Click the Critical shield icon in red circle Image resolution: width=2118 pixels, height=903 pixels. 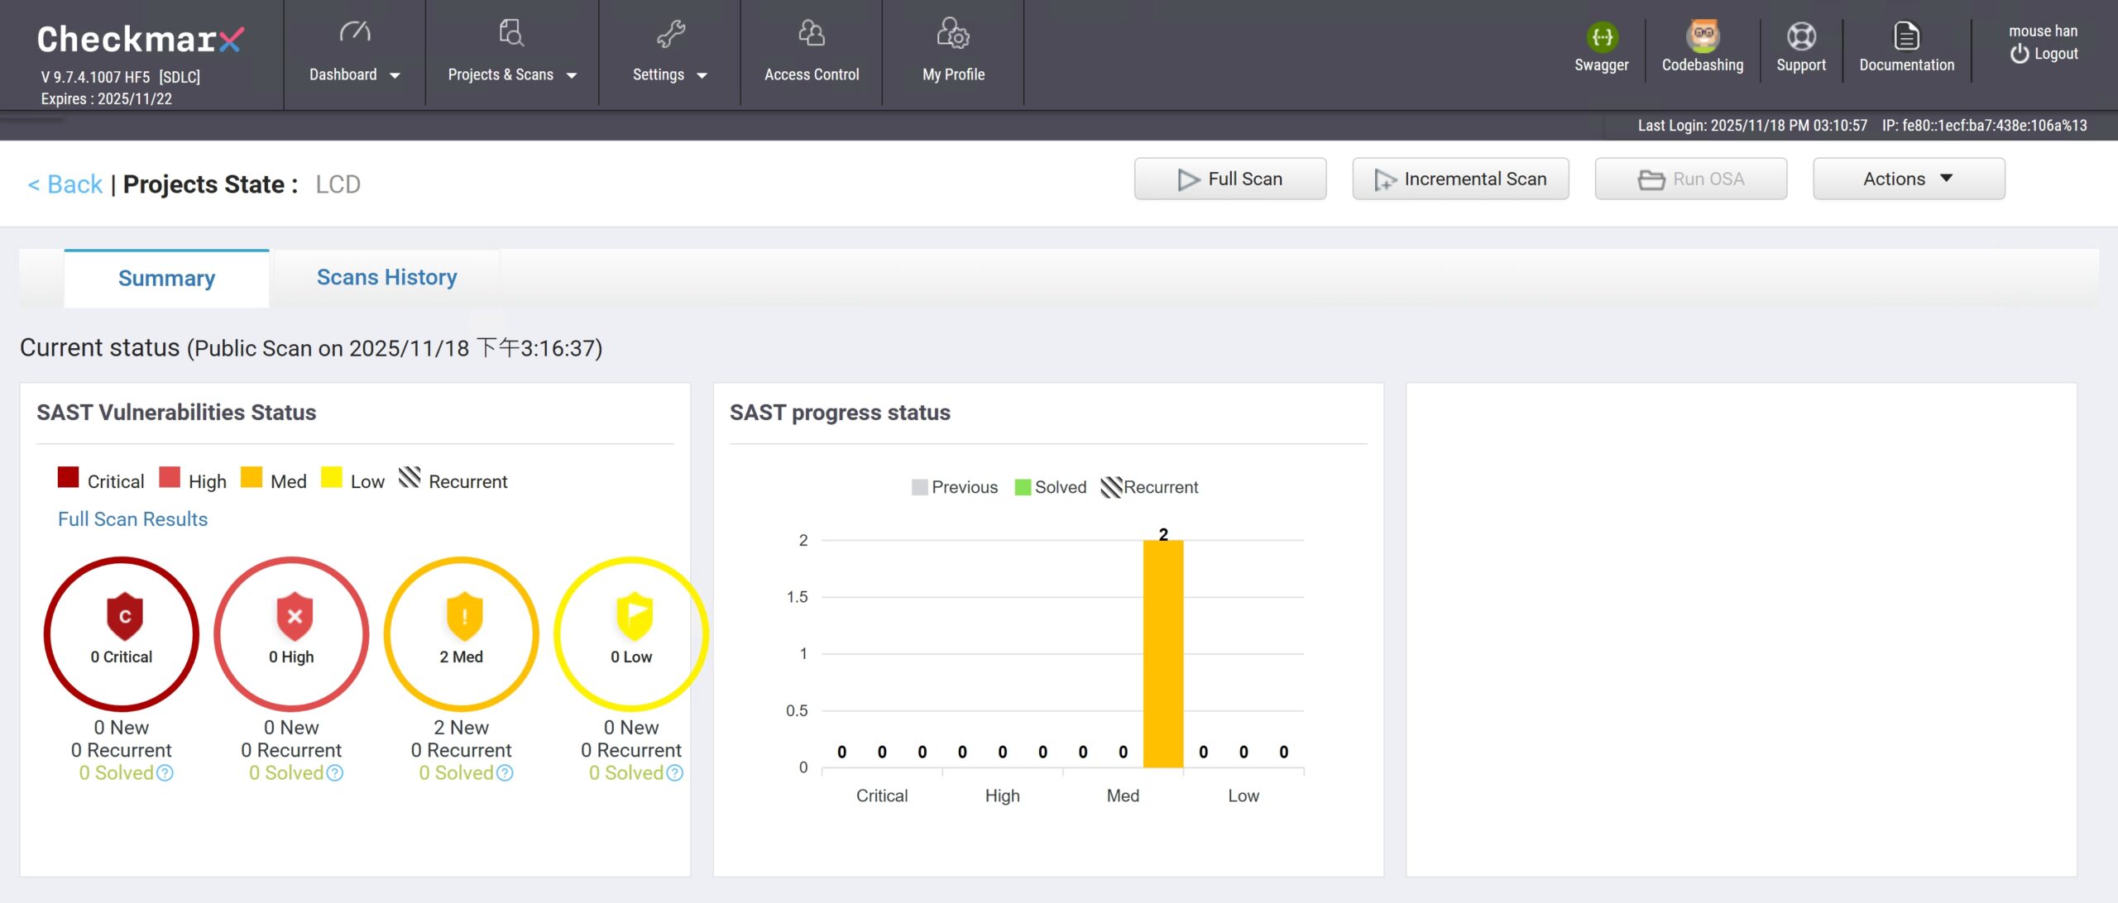click(124, 616)
